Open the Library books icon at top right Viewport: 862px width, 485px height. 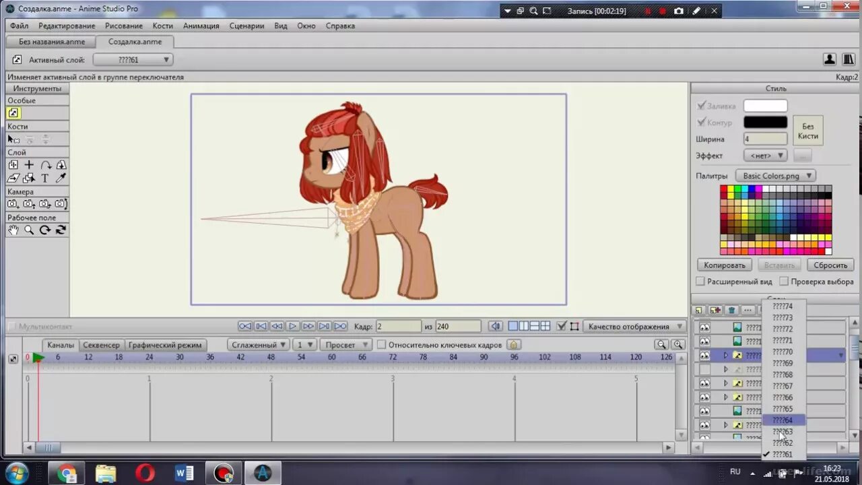(x=849, y=59)
